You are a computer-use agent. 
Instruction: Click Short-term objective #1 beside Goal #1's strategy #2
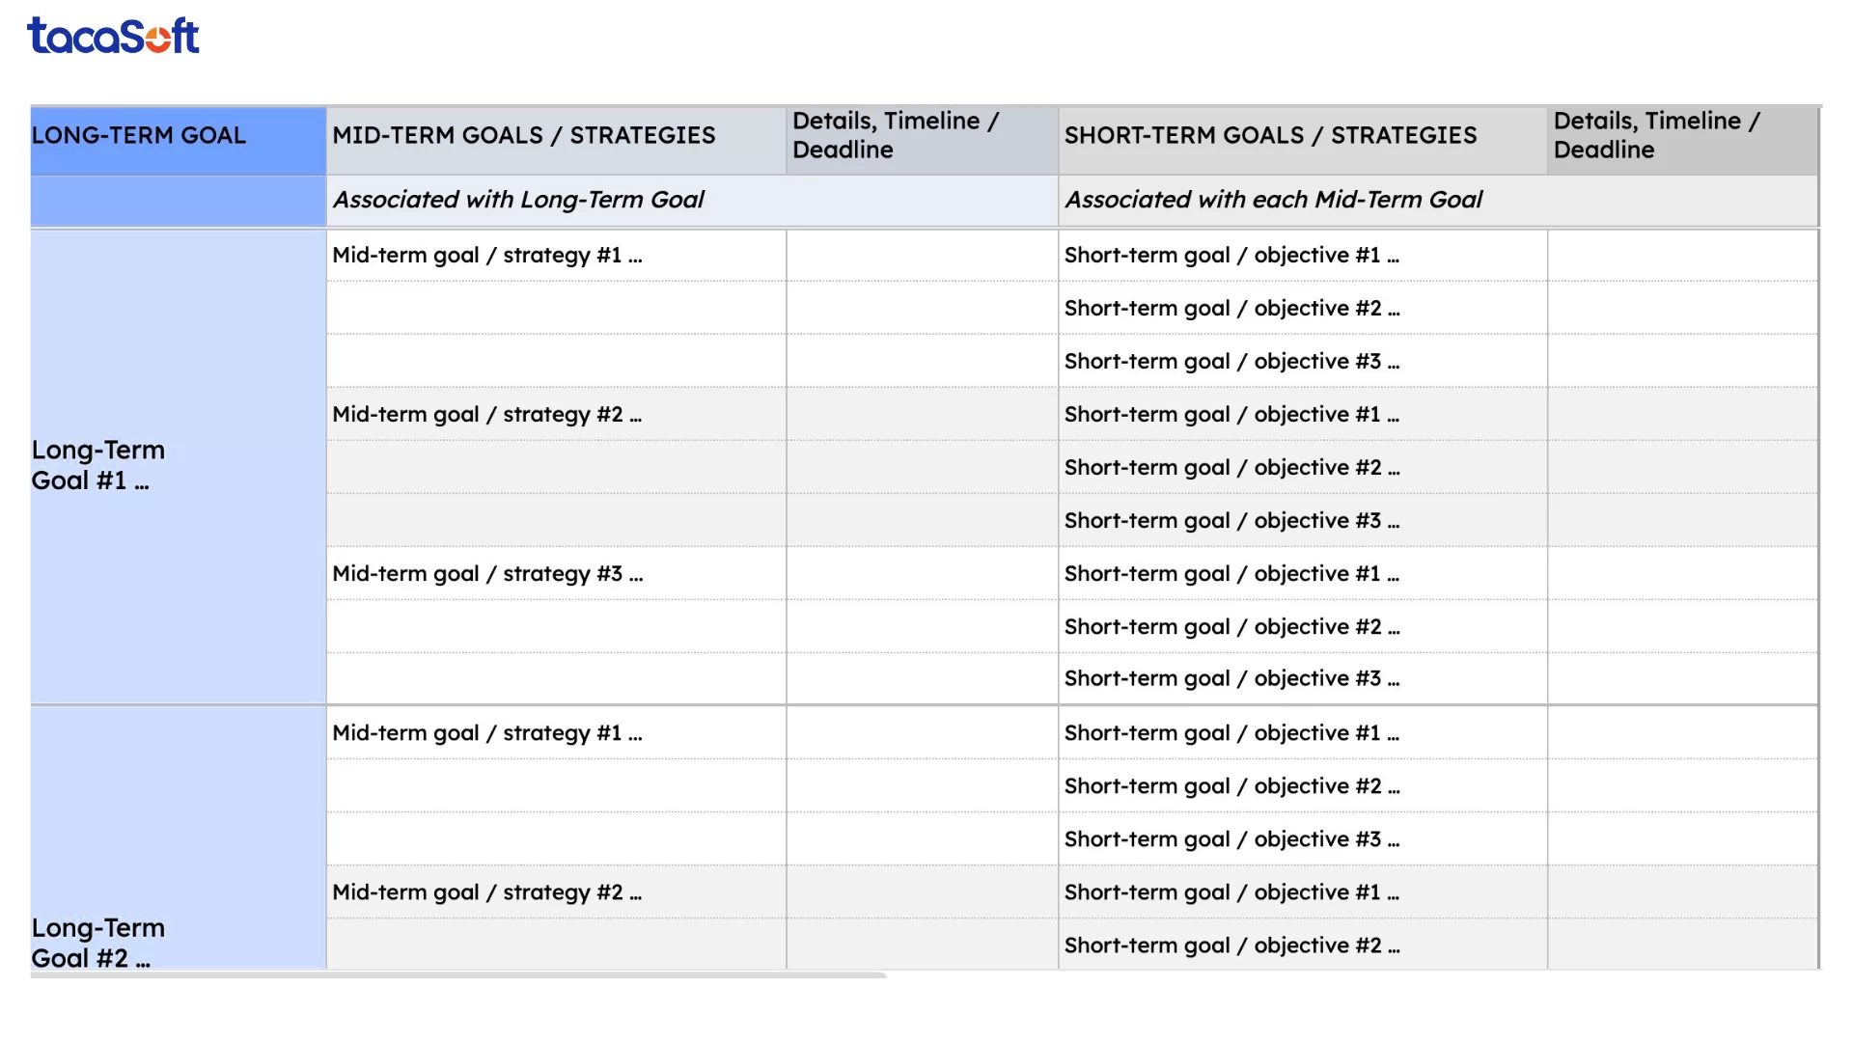[x=1301, y=415]
